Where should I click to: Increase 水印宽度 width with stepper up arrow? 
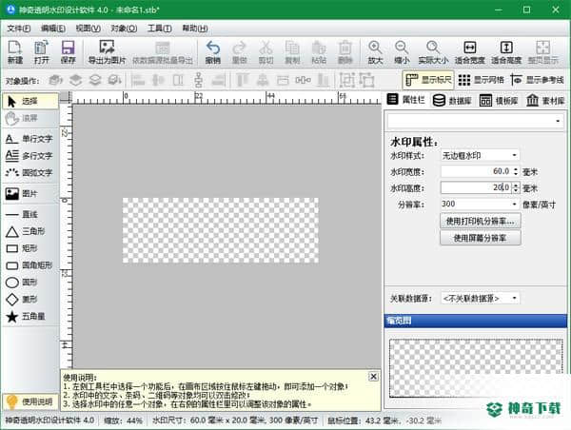pyautogui.click(x=516, y=168)
